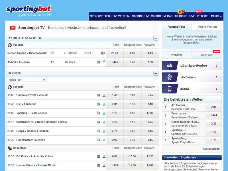
Task: Open Live Lotterie in navigation
Action: (199, 16)
